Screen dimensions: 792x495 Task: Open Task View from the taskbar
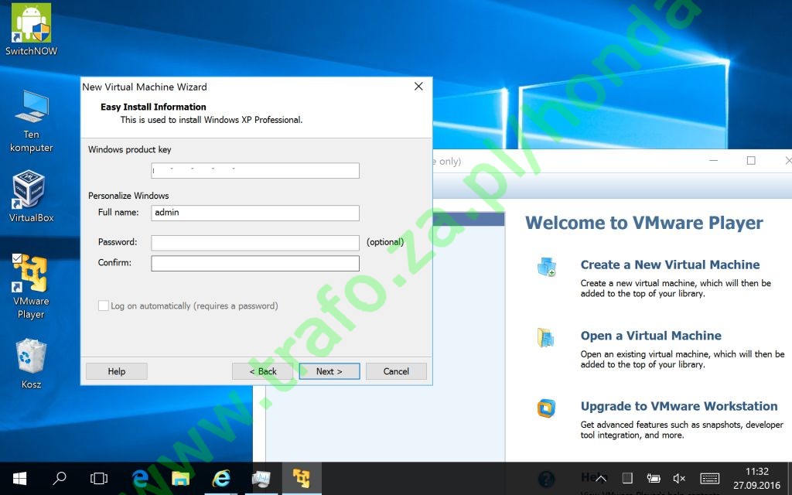pyautogui.click(x=99, y=478)
